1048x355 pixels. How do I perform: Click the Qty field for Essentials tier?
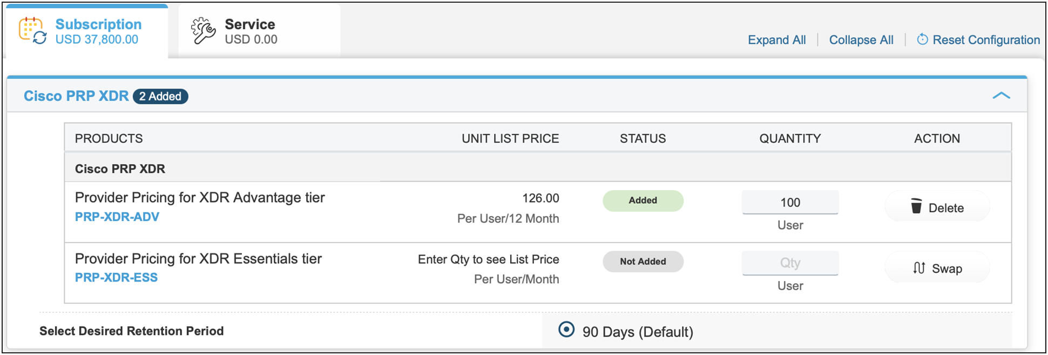pos(790,263)
